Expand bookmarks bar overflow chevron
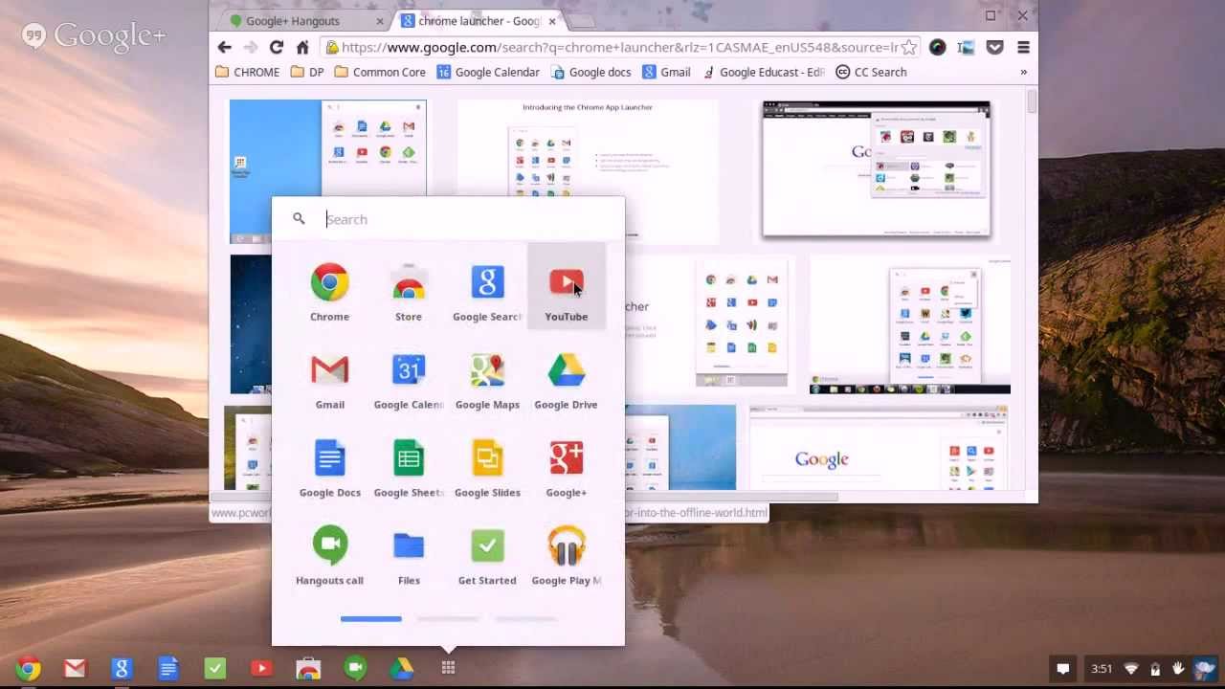Screen dimensions: 1225x689 [1023, 72]
